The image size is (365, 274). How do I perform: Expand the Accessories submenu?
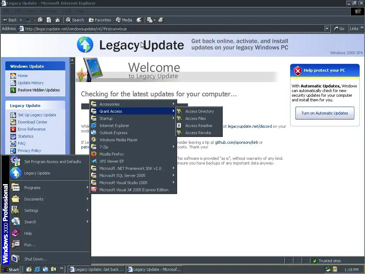(x=133, y=104)
